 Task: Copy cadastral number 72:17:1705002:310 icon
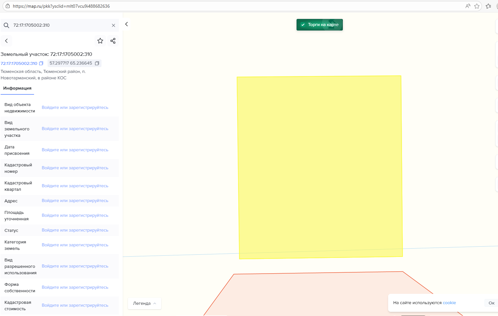coord(41,63)
